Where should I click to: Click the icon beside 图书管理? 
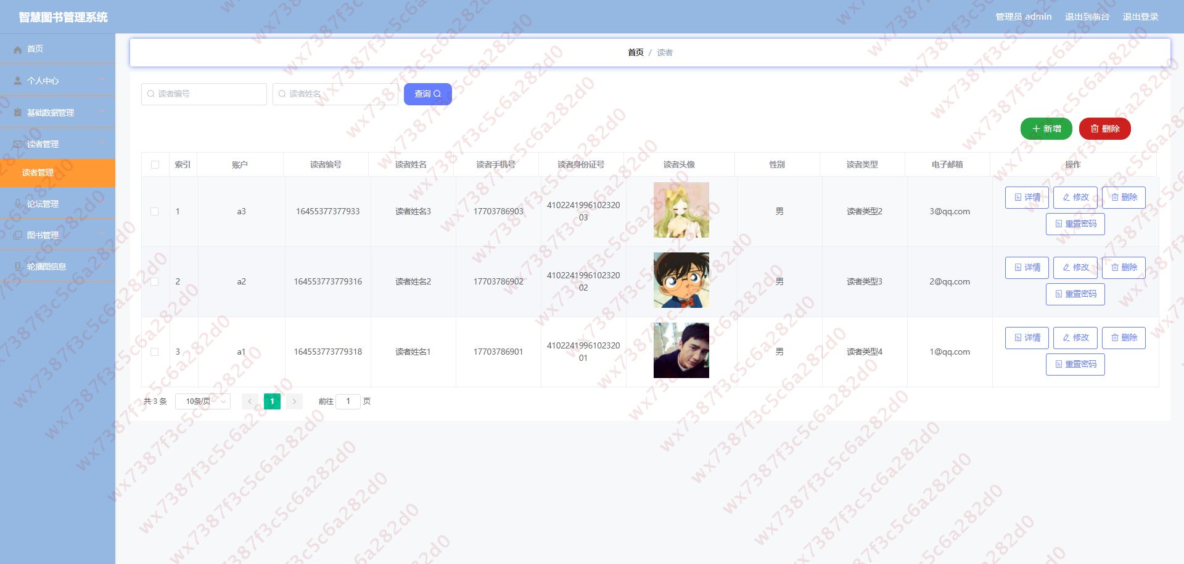18,235
